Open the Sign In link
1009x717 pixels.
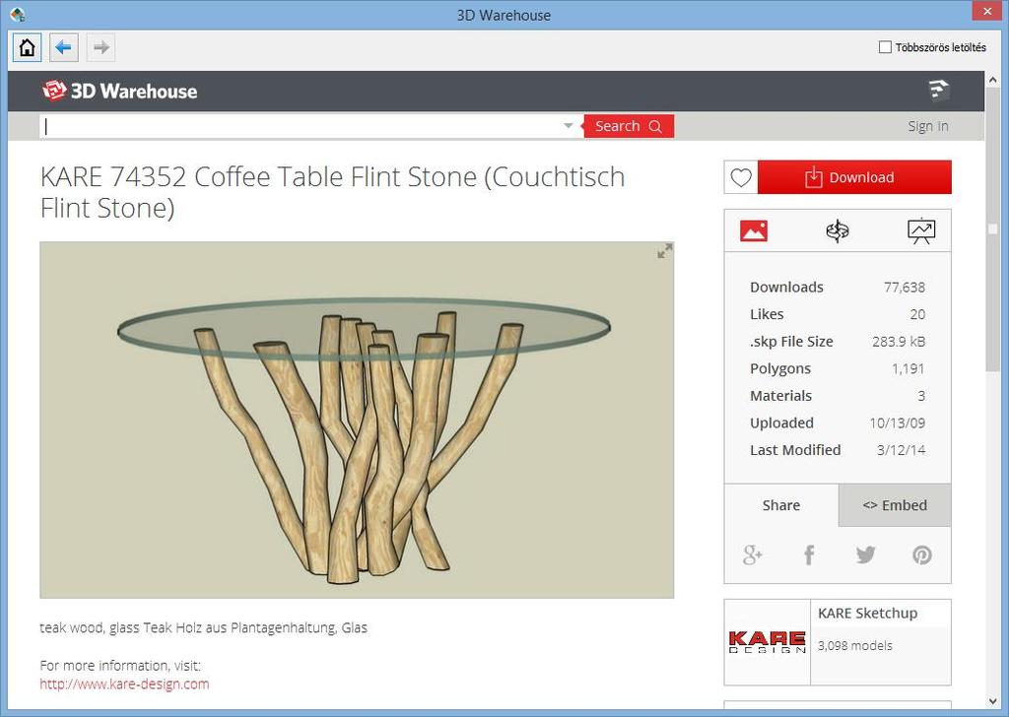click(928, 126)
